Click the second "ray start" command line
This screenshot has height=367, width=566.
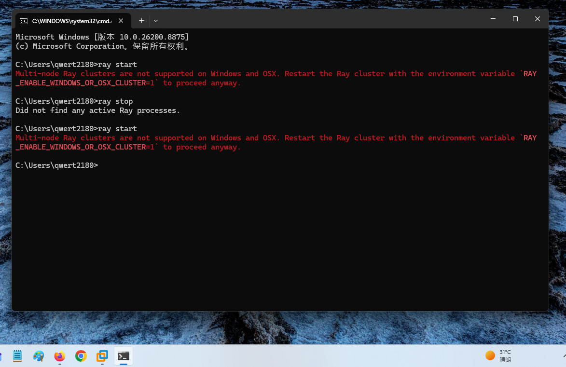pos(76,129)
